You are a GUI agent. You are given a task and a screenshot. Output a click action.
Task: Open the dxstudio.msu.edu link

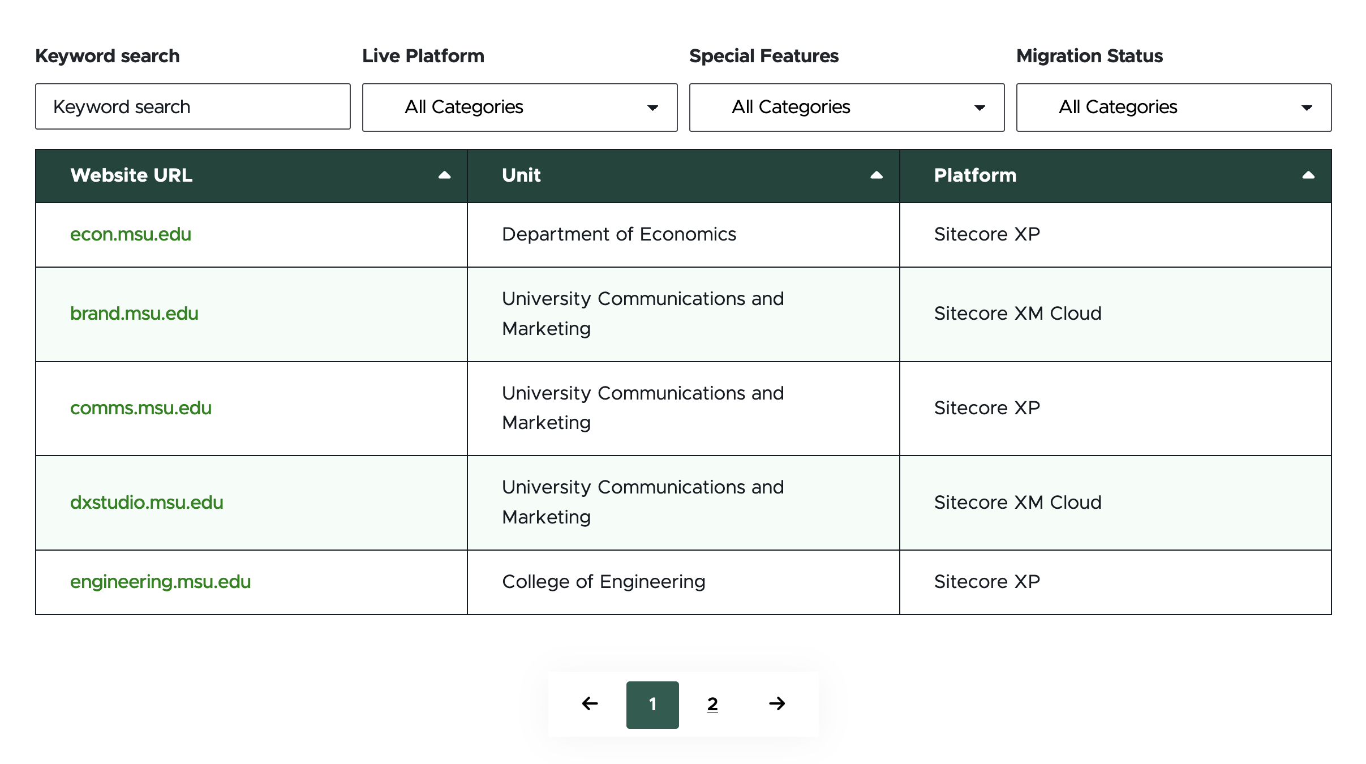147,503
